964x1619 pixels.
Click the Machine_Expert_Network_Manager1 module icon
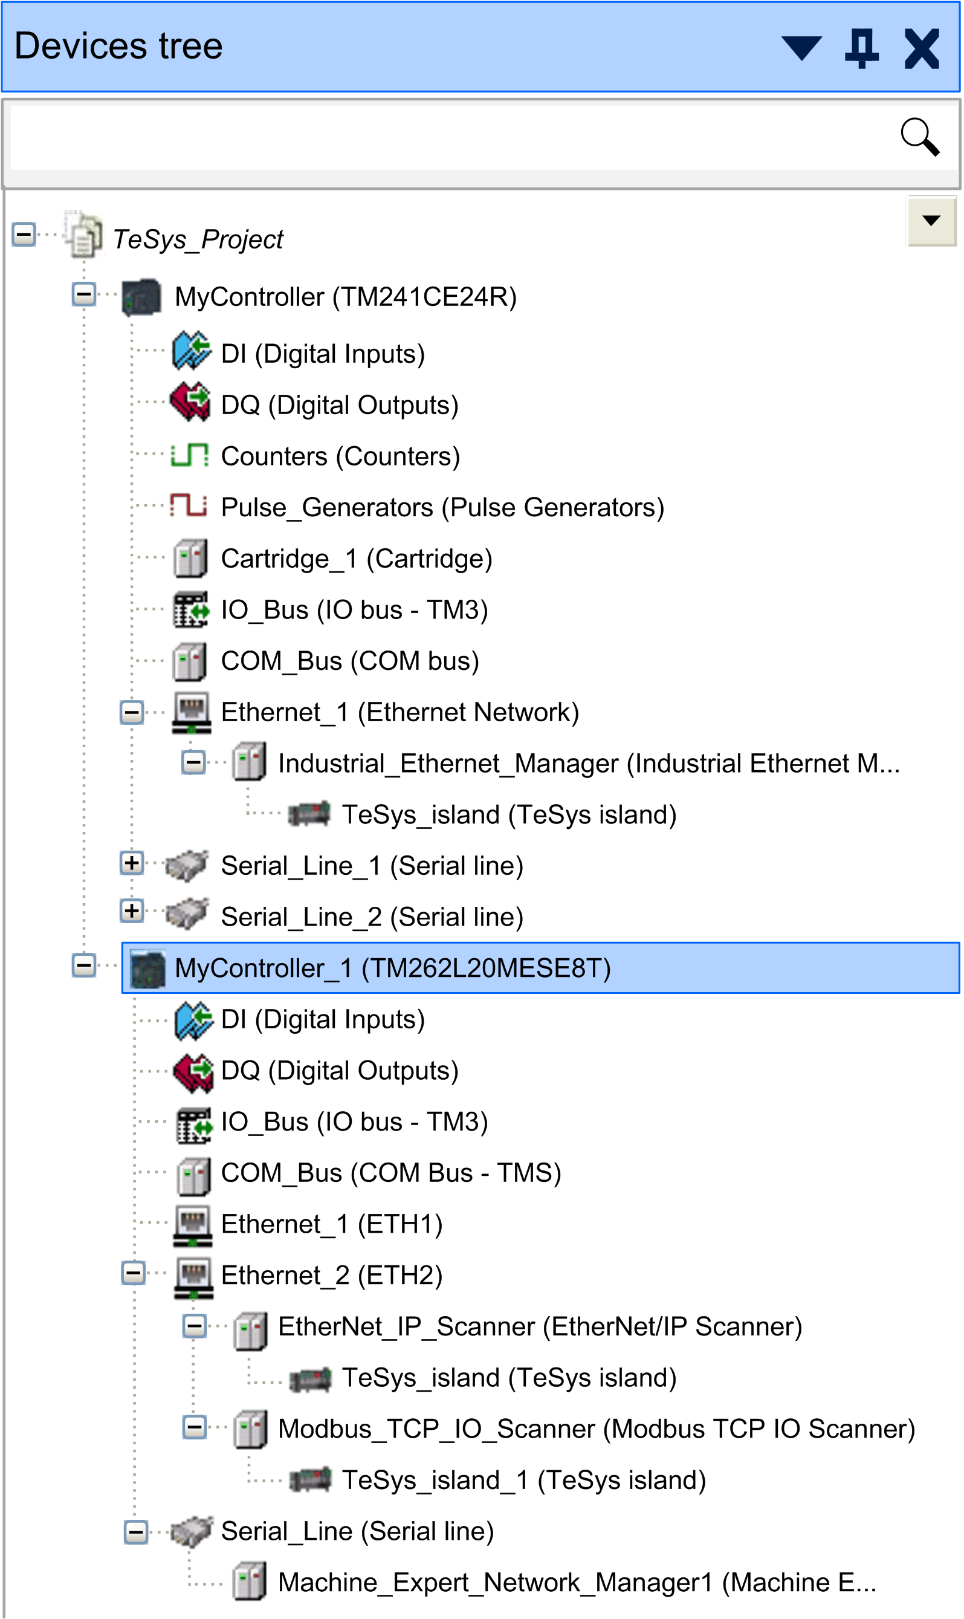click(250, 1582)
